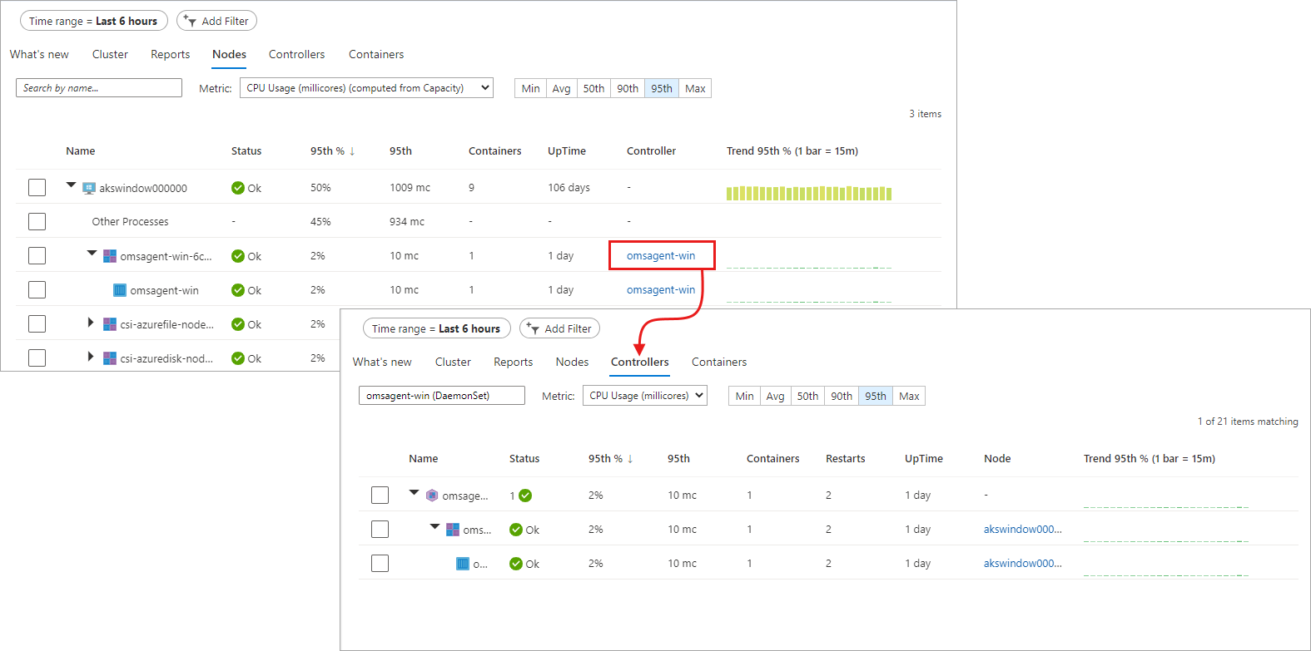1311x651 pixels.
Task: Click the pod icon beside omsagent-win-6c...
Action: click(x=110, y=256)
